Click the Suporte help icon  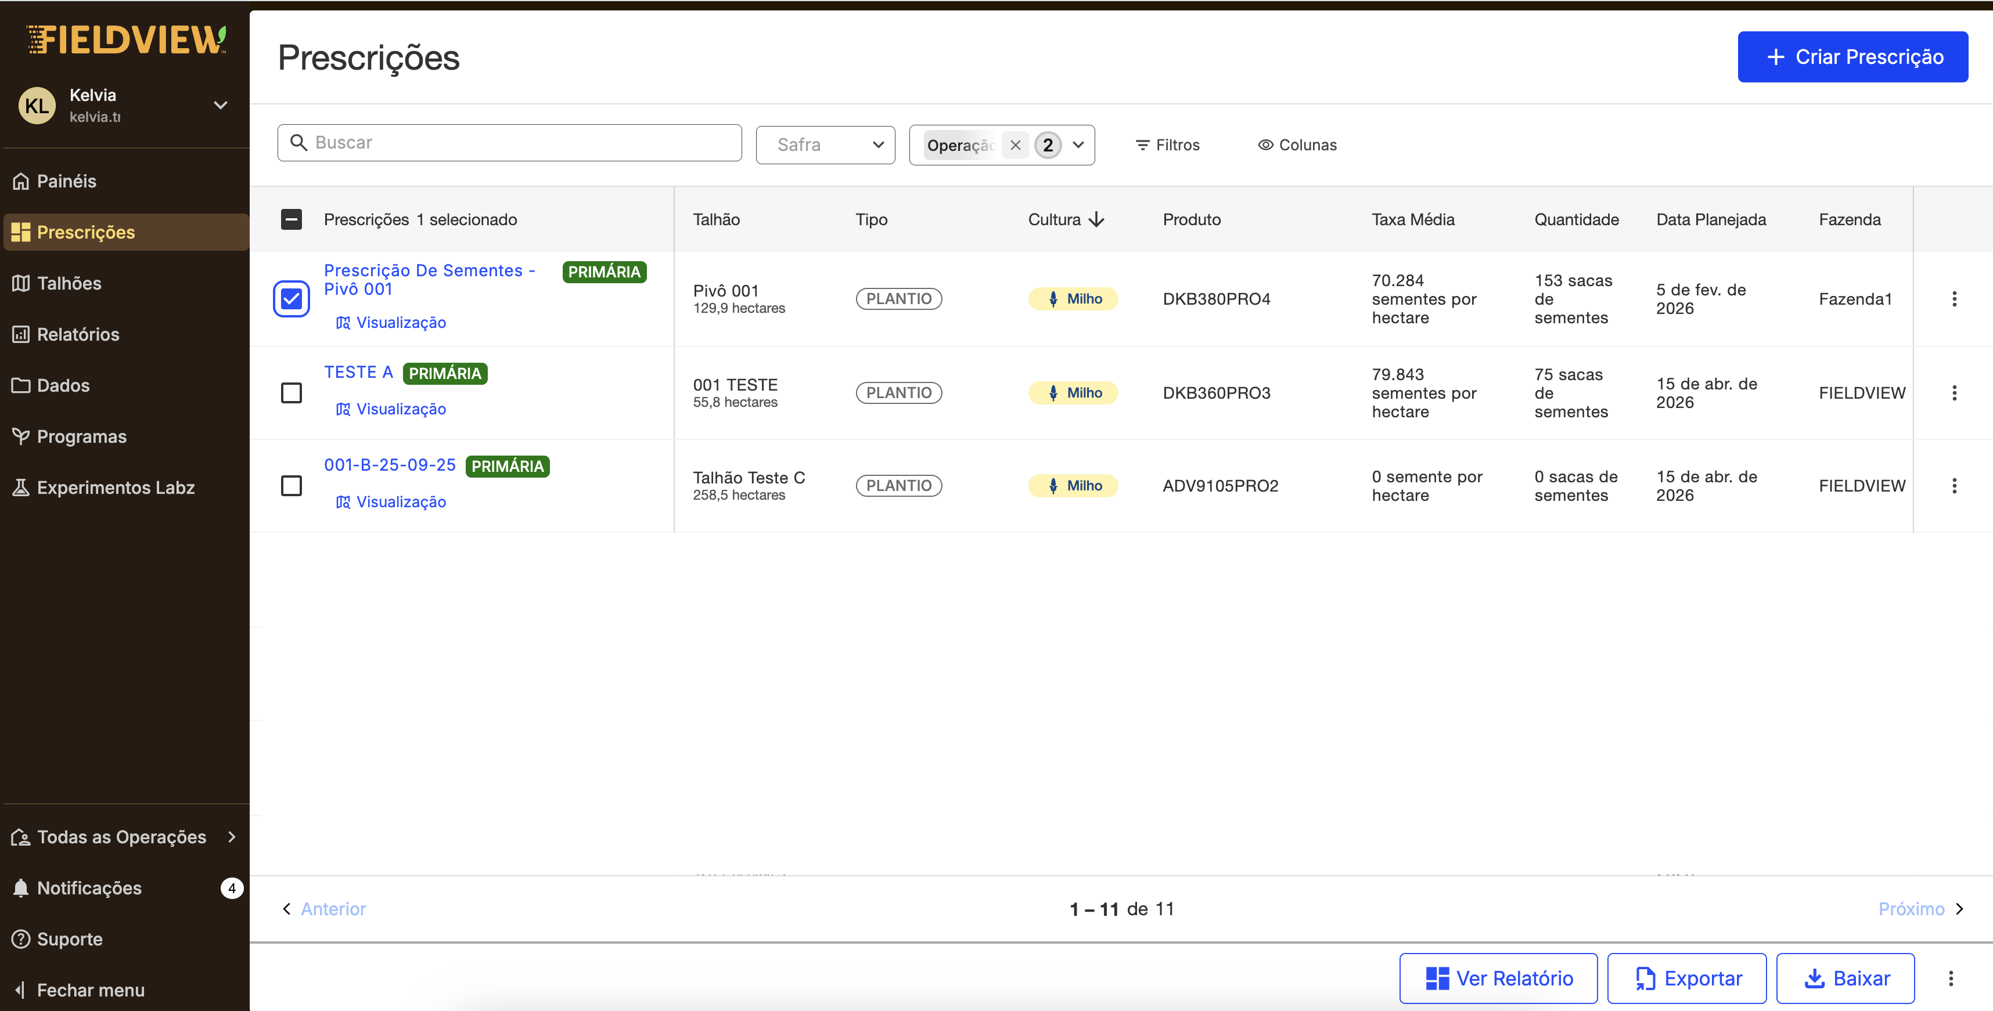click(x=21, y=939)
